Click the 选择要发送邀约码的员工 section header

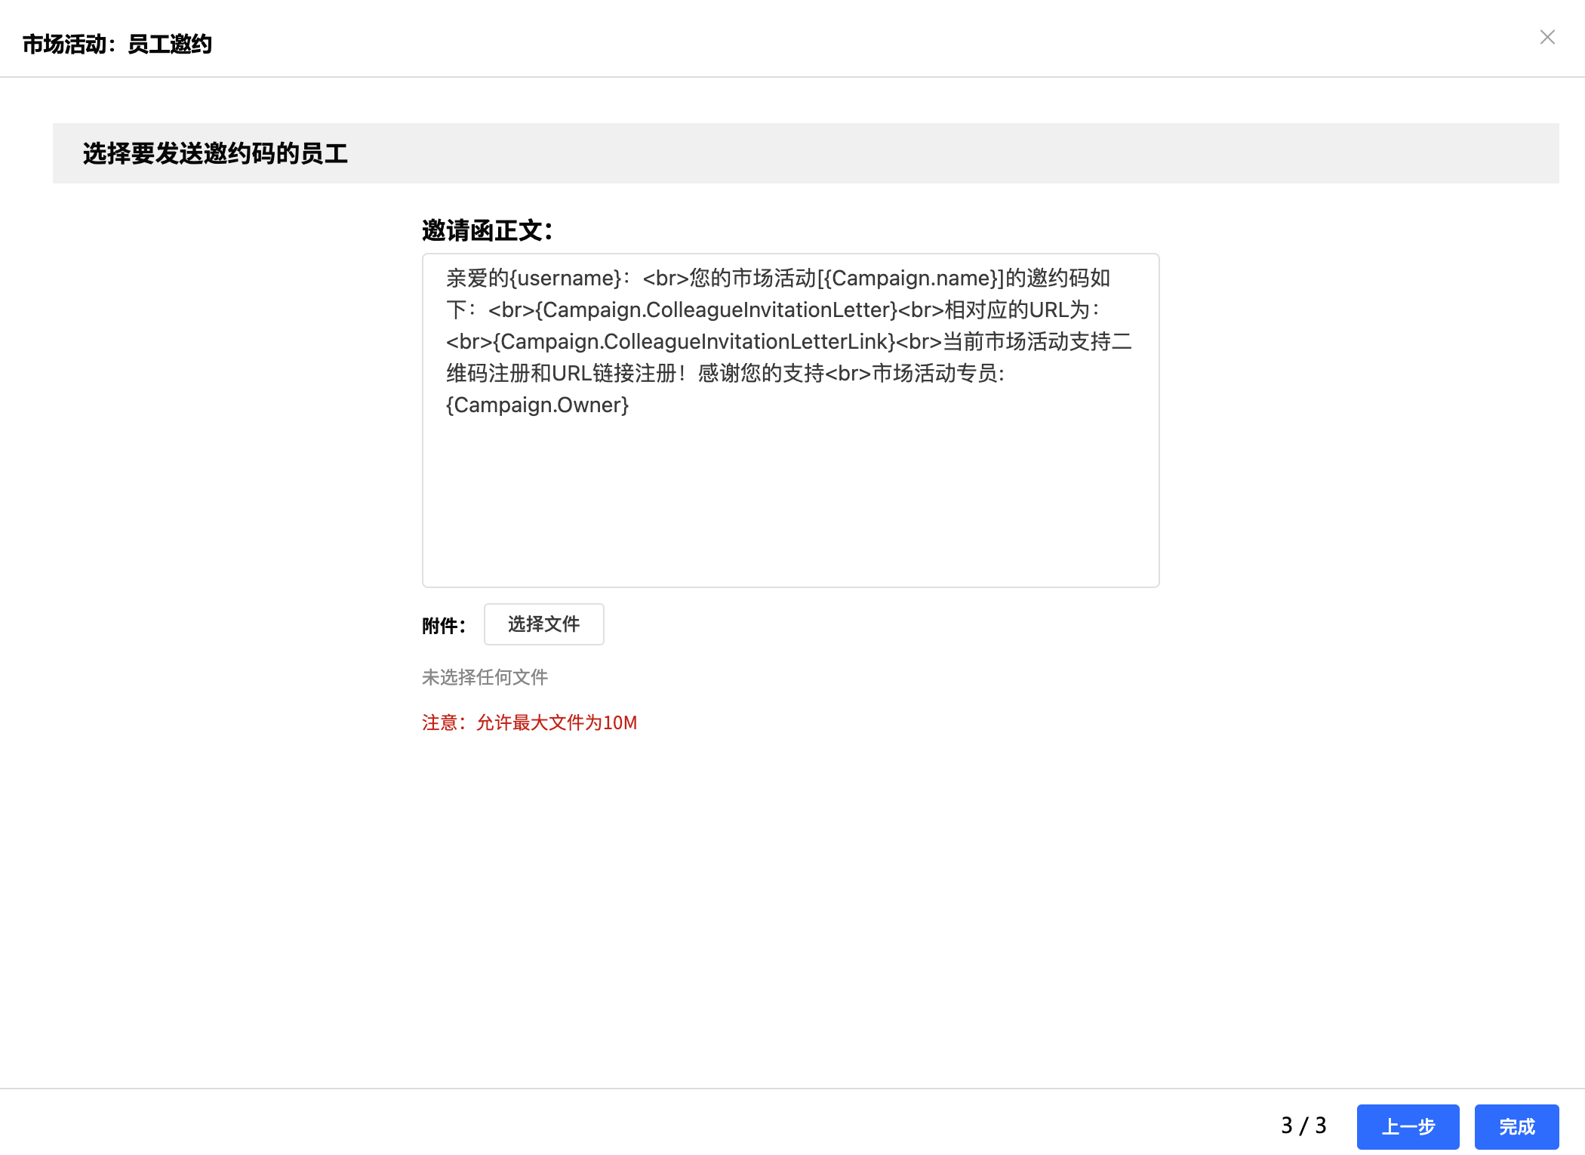coord(215,153)
